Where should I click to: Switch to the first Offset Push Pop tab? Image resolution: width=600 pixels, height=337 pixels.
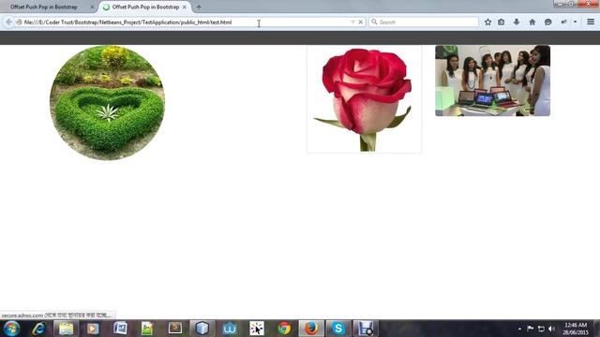click(44, 7)
